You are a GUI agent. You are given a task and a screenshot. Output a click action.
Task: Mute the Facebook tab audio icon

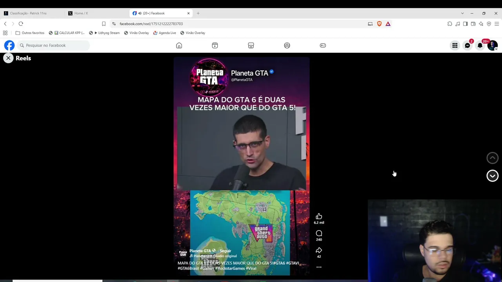(140, 13)
